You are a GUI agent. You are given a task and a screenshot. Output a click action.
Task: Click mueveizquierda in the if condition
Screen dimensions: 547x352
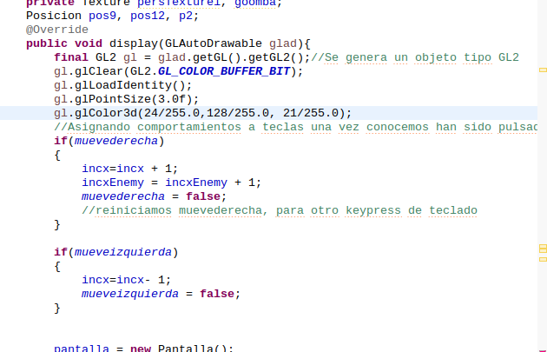[122, 252]
